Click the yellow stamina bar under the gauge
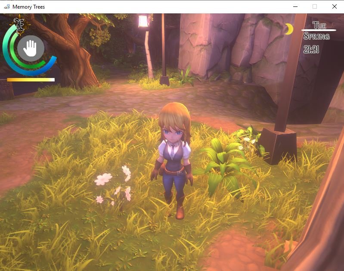Screen dimensions: 344x271 pyautogui.click(x=31, y=80)
